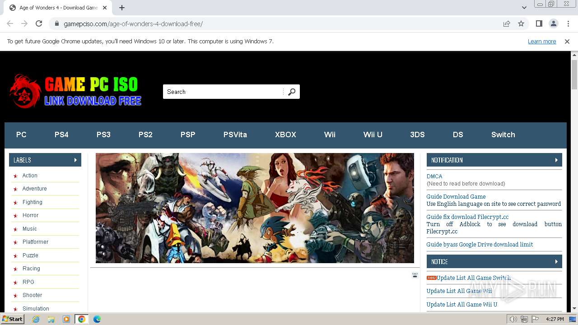Open Guide fix download Filecrypt.cc link
Image resolution: width=578 pixels, height=325 pixels.
point(467,217)
